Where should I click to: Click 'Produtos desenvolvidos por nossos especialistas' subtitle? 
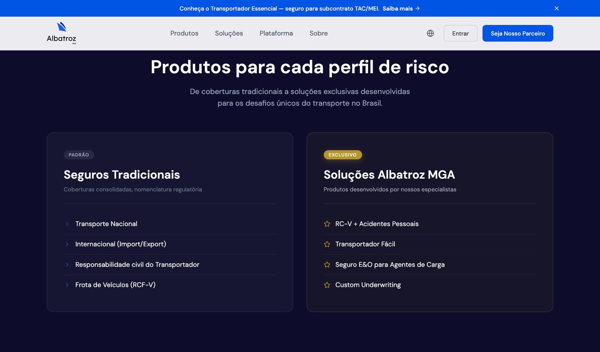click(x=390, y=189)
